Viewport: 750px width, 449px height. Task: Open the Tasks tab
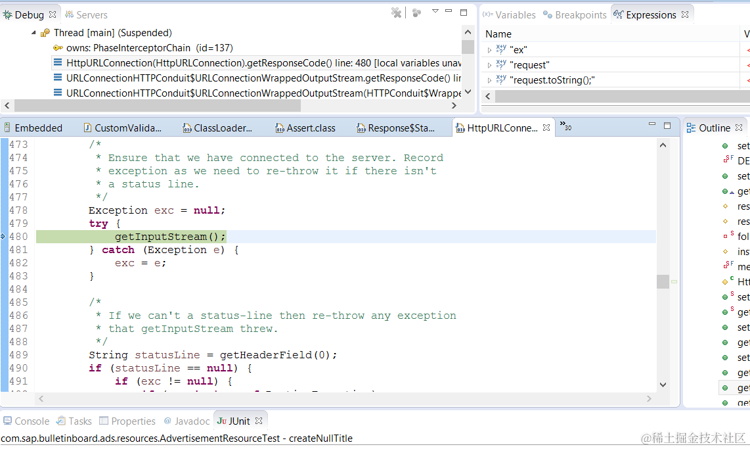pyautogui.click(x=74, y=421)
